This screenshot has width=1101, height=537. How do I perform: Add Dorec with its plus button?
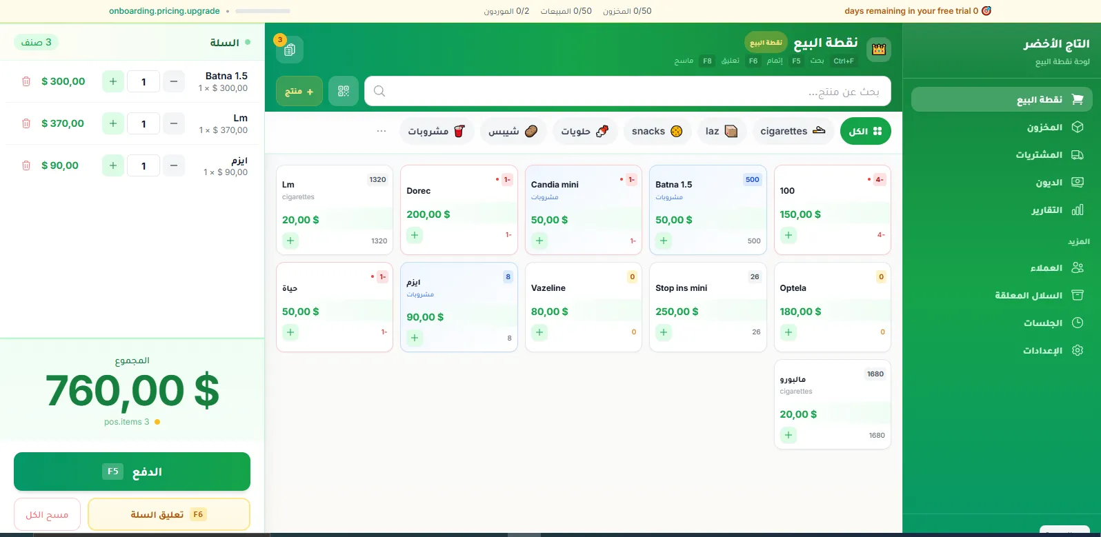point(415,235)
